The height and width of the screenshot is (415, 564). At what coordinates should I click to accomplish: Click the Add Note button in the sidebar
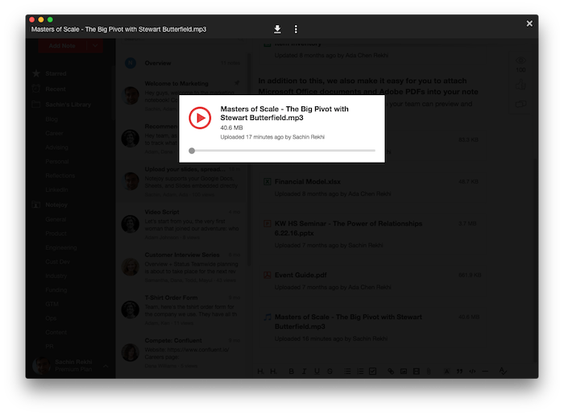pyautogui.click(x=62, y=46)
